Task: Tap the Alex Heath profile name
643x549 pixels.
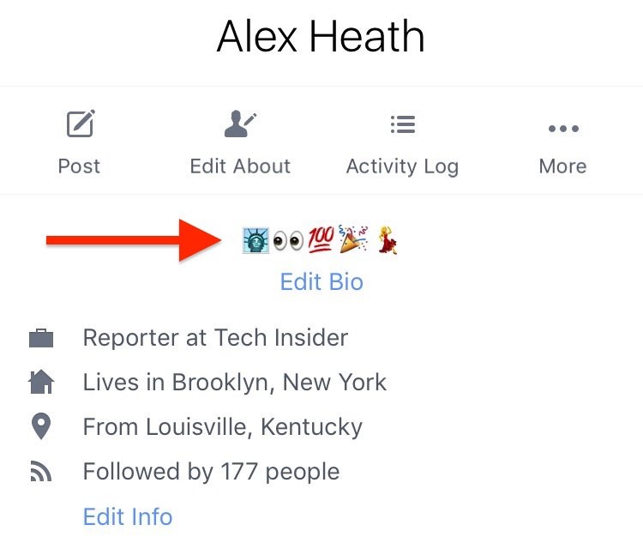Action: tap(321, 37)
